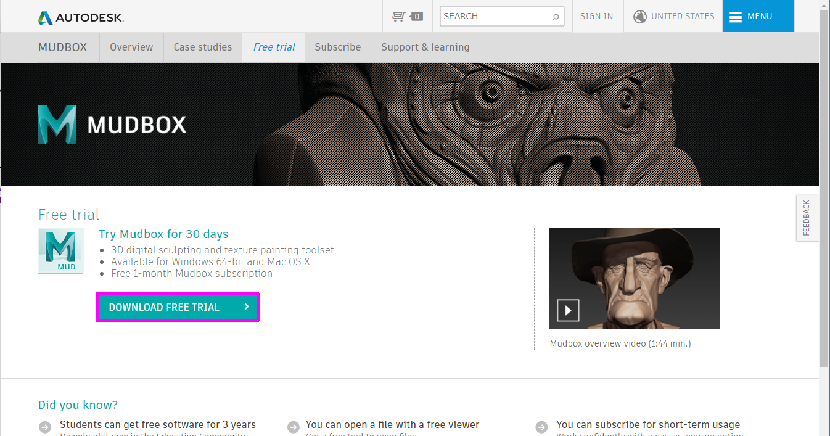Image resolution: width=830 pixels, height=436 pixels.
Task: Click the 'Mudbox overview video (1:44 min.)' caption
Action: 620,343
